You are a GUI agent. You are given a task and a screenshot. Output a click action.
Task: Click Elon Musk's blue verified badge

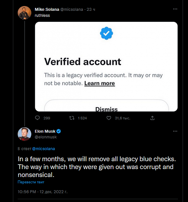click(59, 131)
